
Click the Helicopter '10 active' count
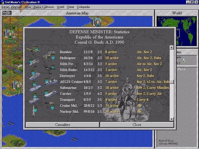click(x=112, y=58)
